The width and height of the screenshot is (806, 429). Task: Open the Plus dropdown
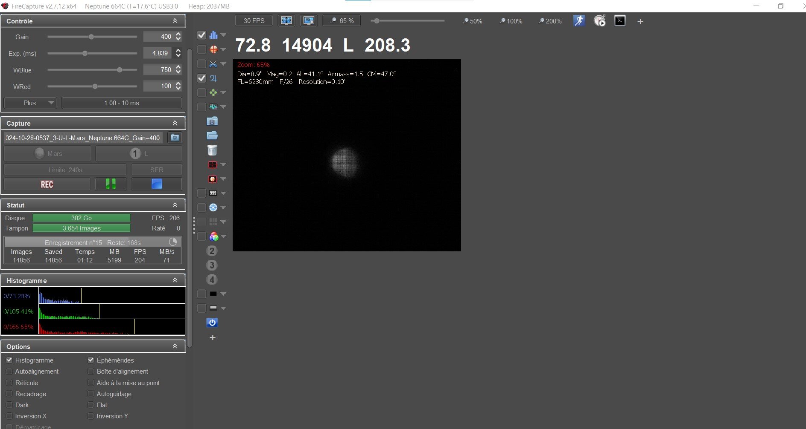click(30, 103)
